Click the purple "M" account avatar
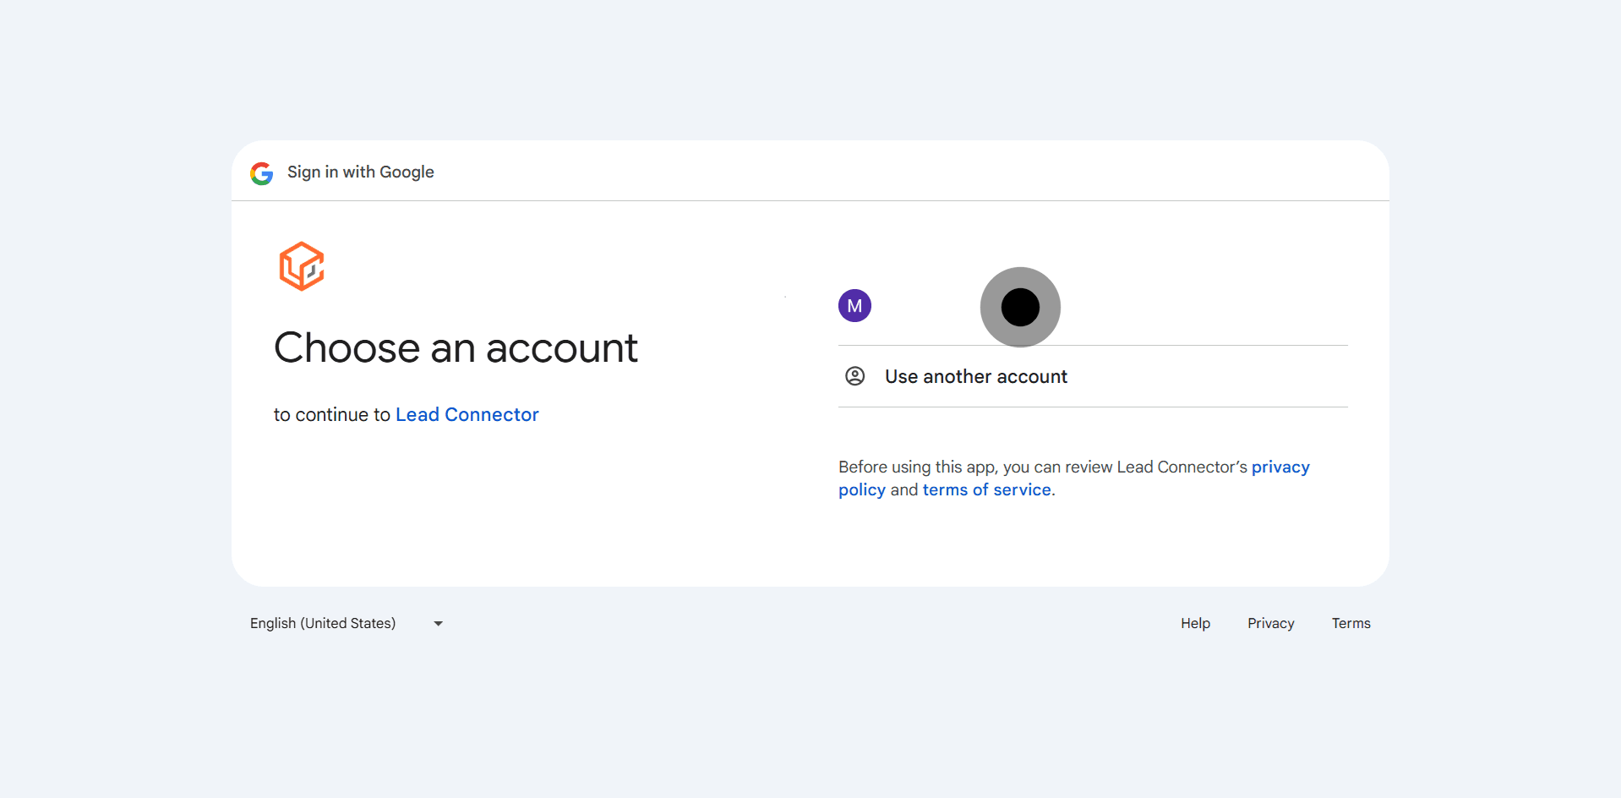This screenshot has height=798, width=1621. tap(854, 306)
